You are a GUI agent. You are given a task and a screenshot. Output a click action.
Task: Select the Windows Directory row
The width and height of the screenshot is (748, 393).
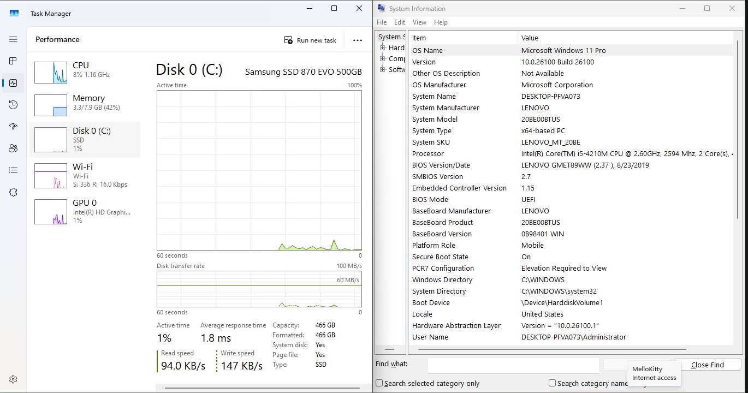point(571,279)
